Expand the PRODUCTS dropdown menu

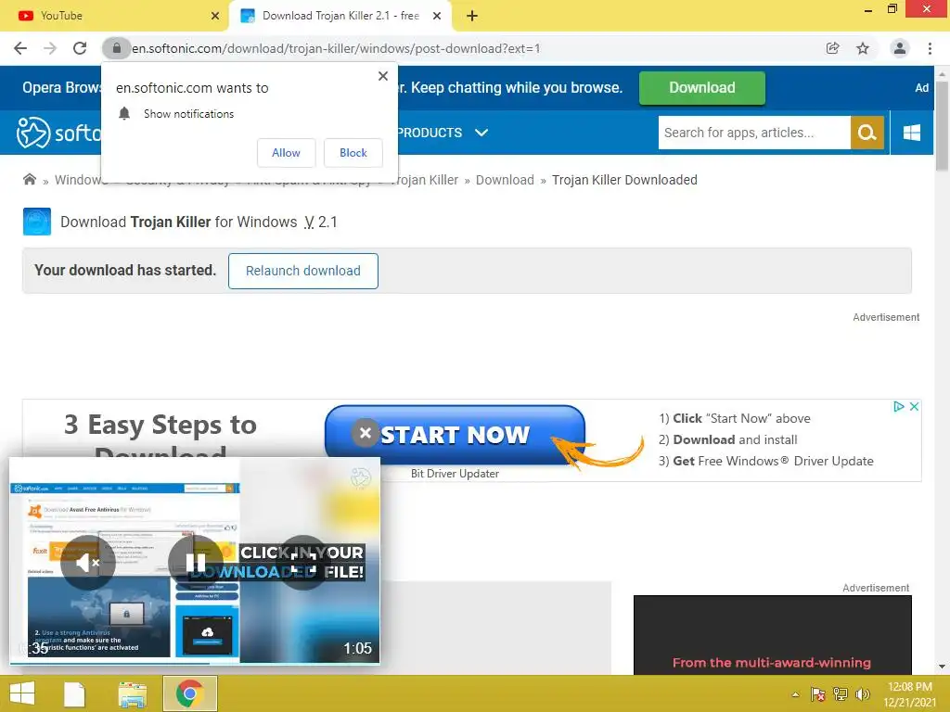[442, 133]
